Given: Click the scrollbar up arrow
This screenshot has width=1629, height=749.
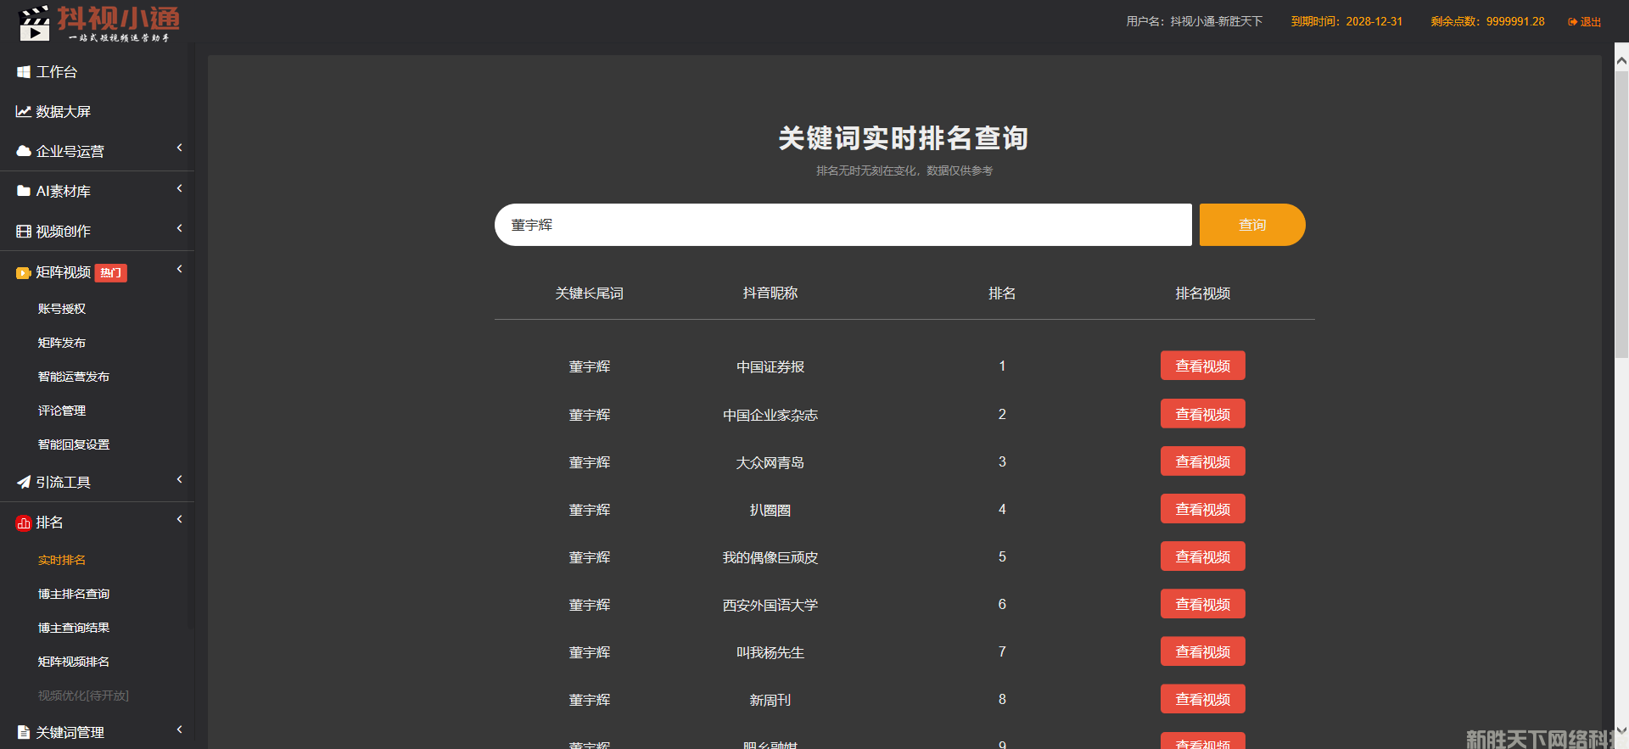Looking at the screenshot, I should coord(1621,60).
